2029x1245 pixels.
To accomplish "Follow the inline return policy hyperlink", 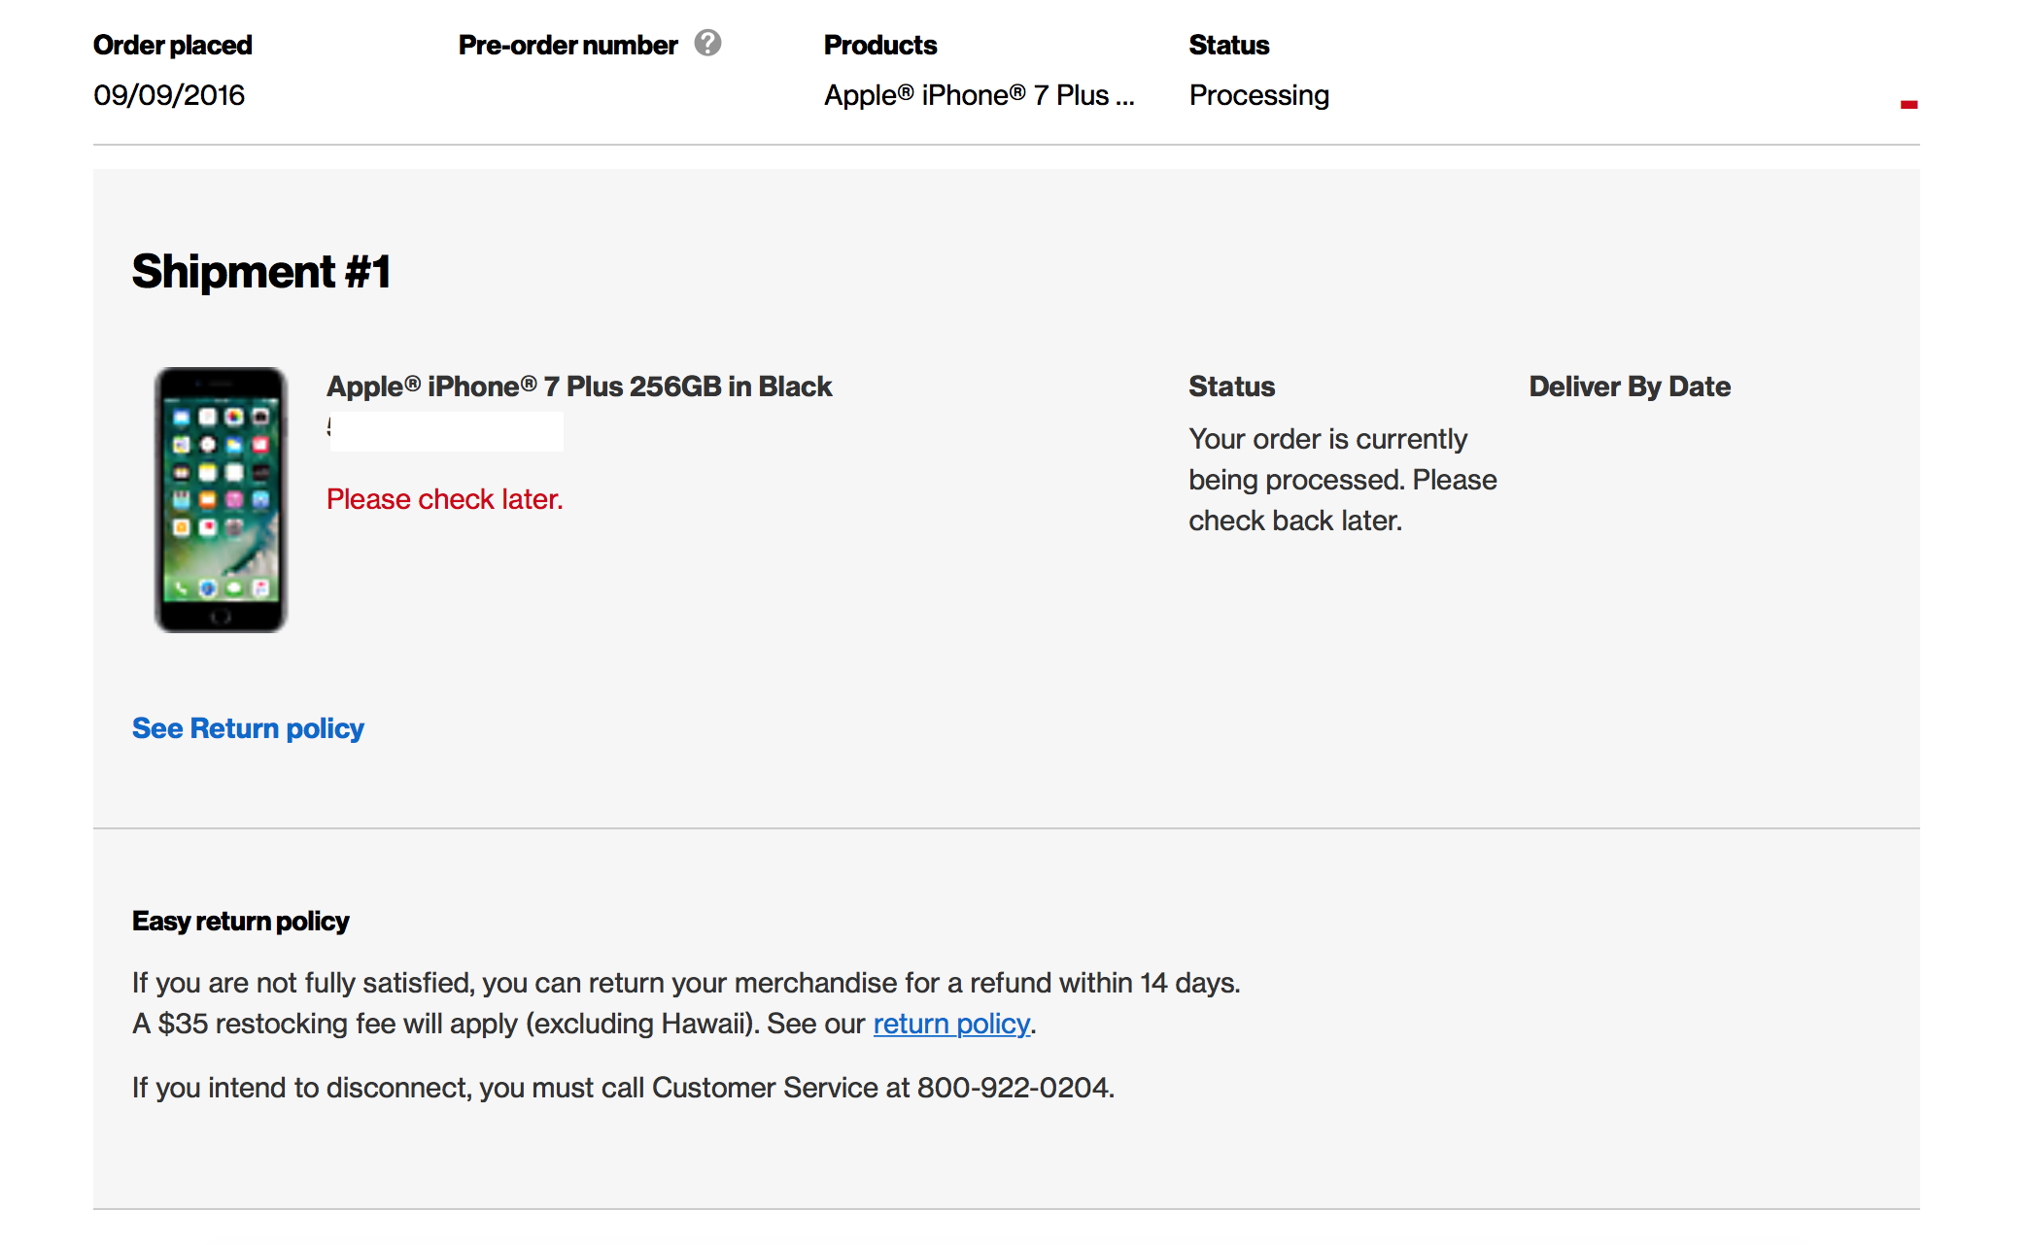I will (951, 1024).
